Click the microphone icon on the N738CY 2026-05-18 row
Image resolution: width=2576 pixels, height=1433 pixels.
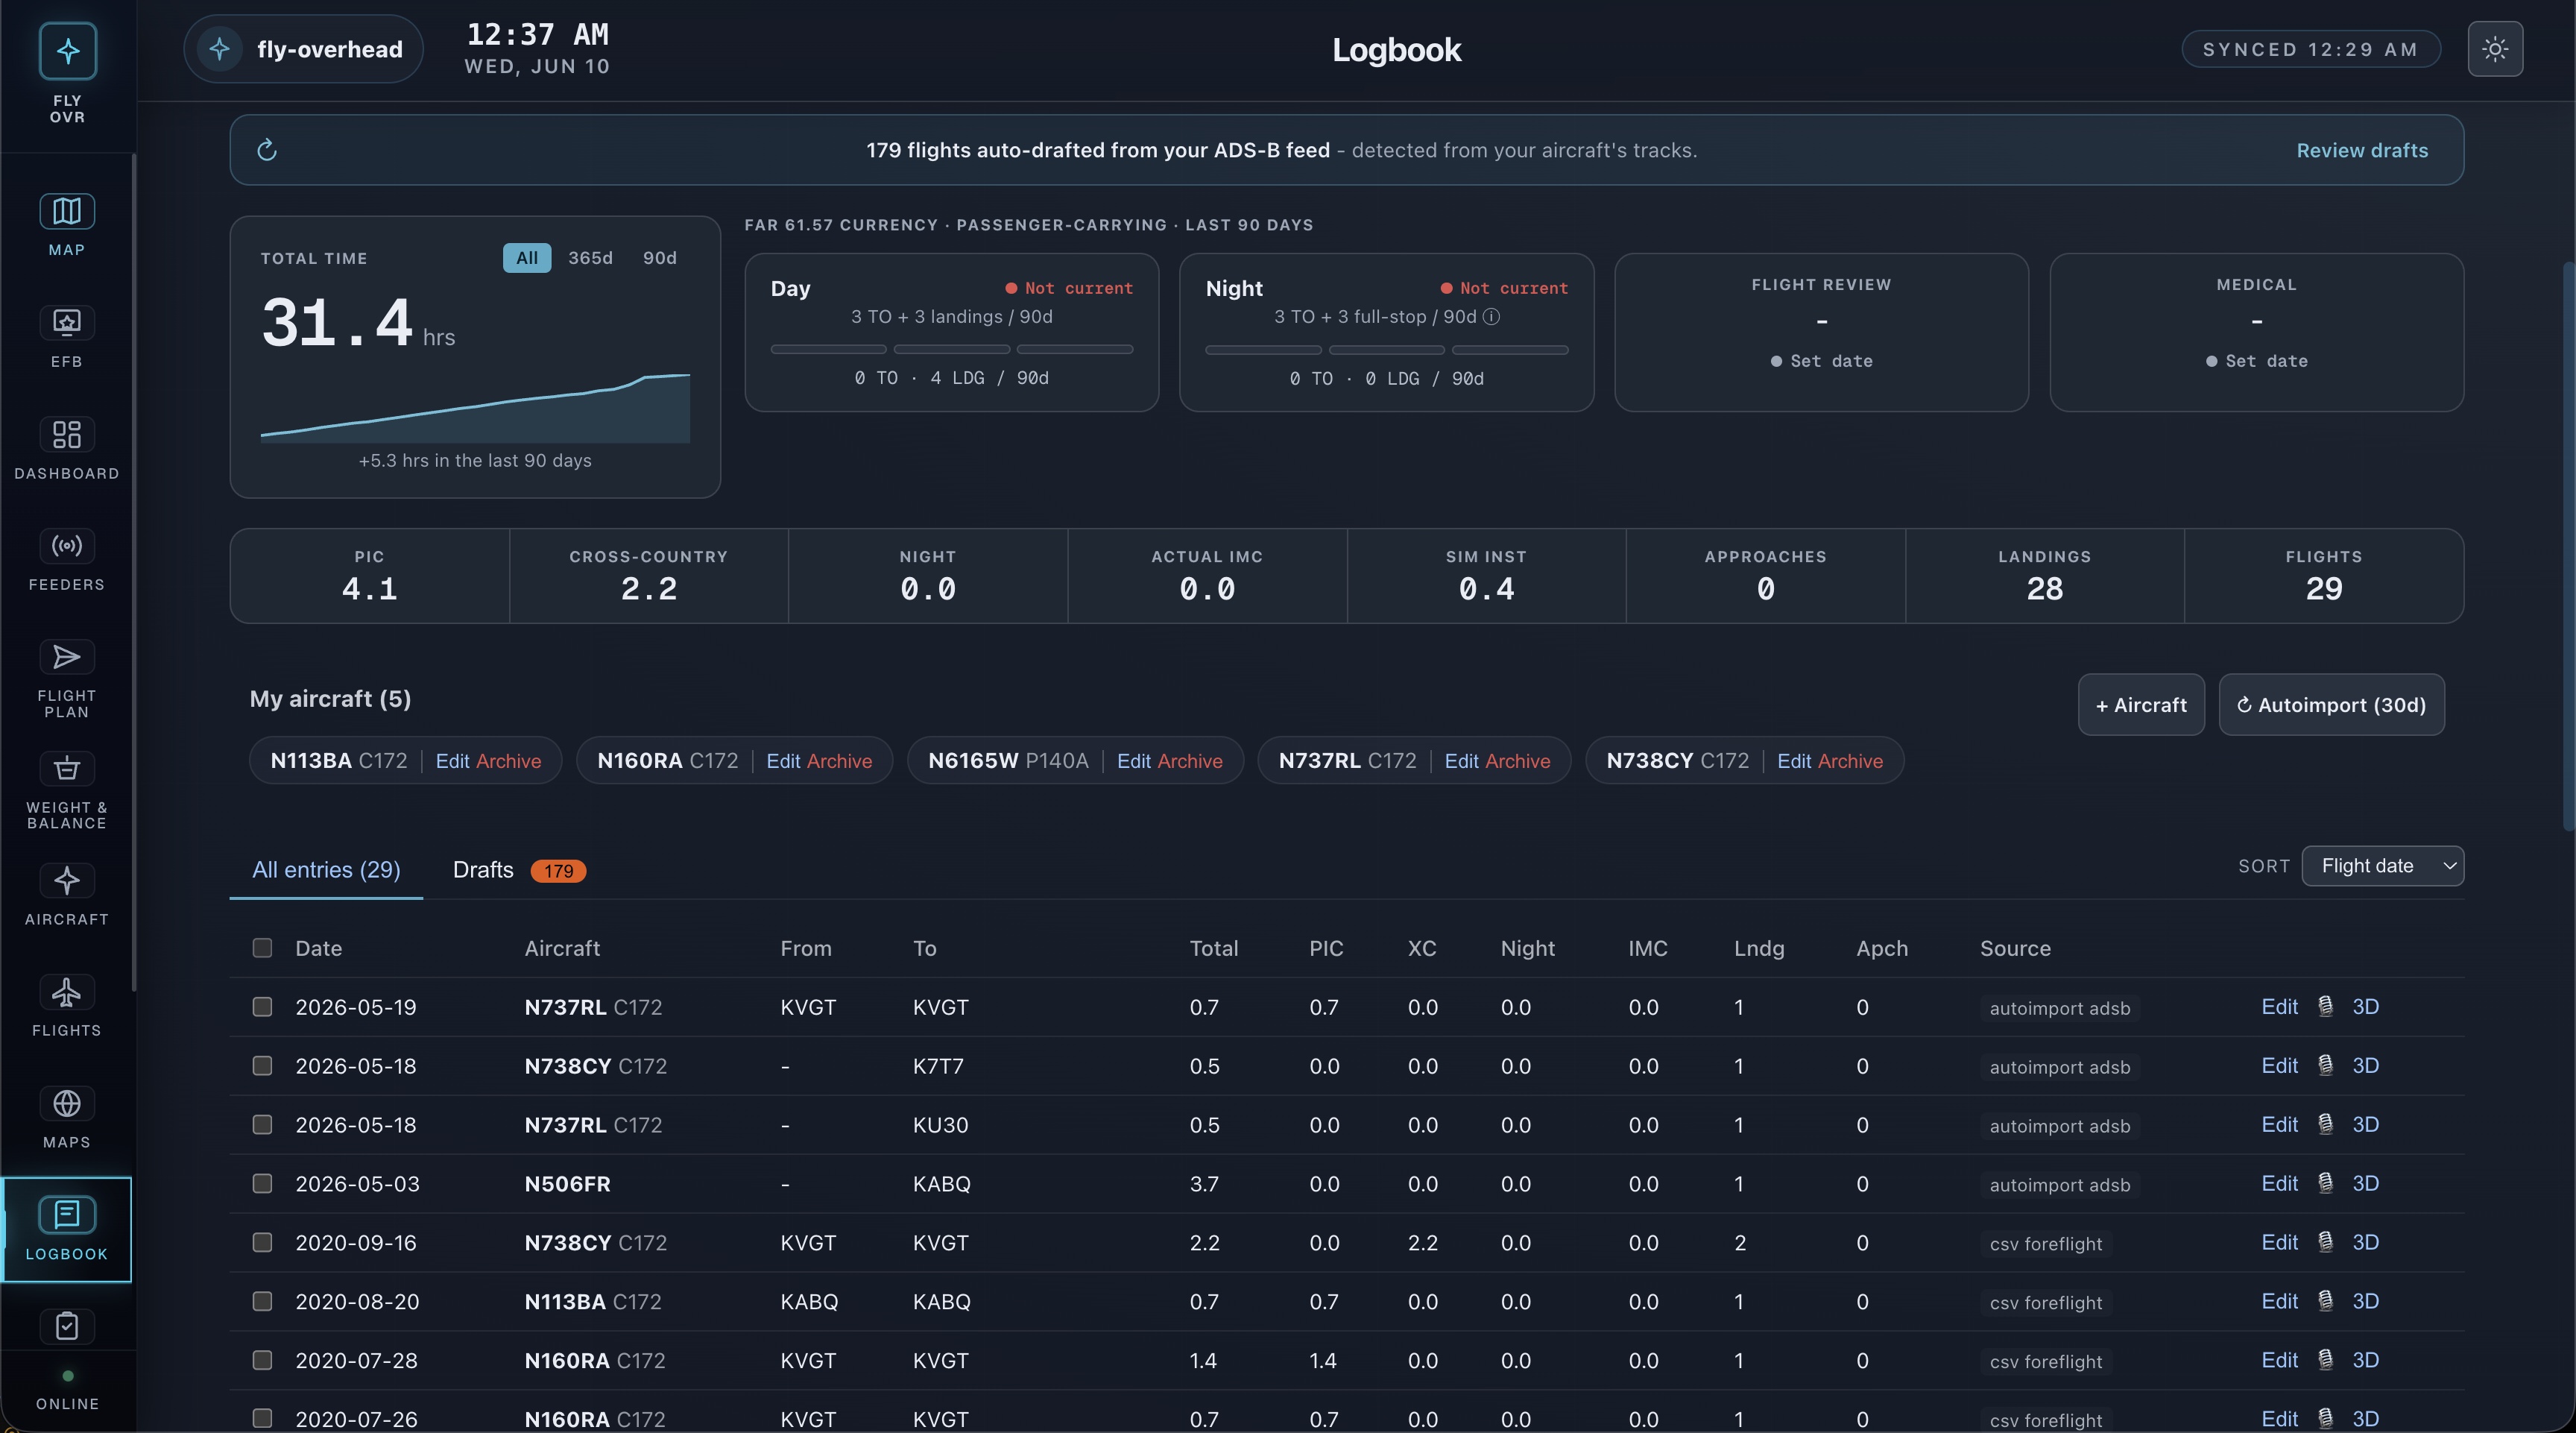coord(2325,1065)
